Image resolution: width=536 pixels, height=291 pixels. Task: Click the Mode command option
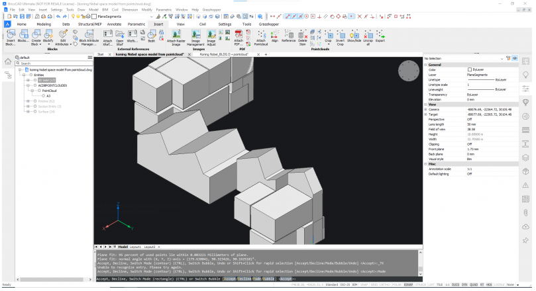coord(257,279)
